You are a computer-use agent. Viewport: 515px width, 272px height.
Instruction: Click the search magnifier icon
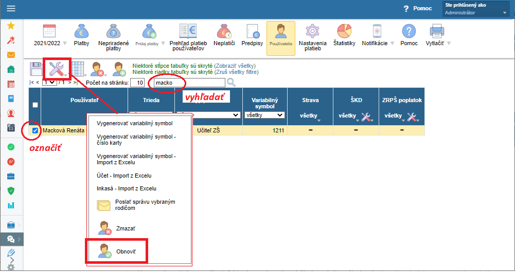pyautogui.click(x=232, y=83)
